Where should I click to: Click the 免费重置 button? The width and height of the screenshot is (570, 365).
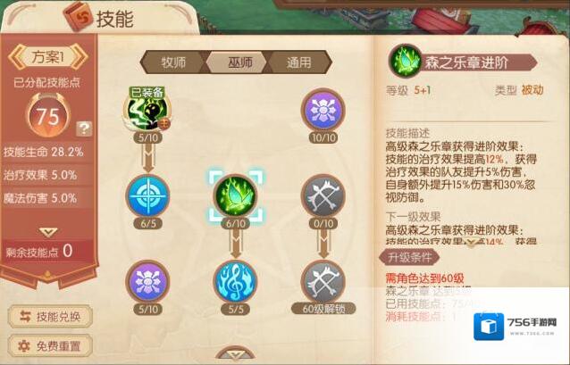tap(50, 345)
